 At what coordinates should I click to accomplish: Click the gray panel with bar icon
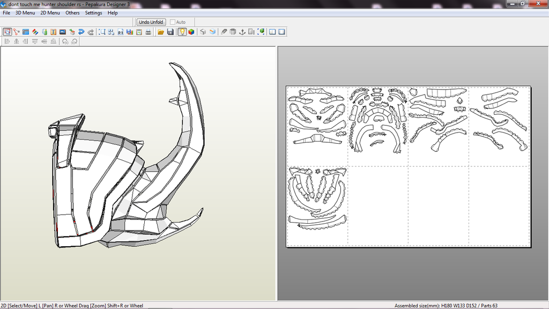click(x=251, y=32)
